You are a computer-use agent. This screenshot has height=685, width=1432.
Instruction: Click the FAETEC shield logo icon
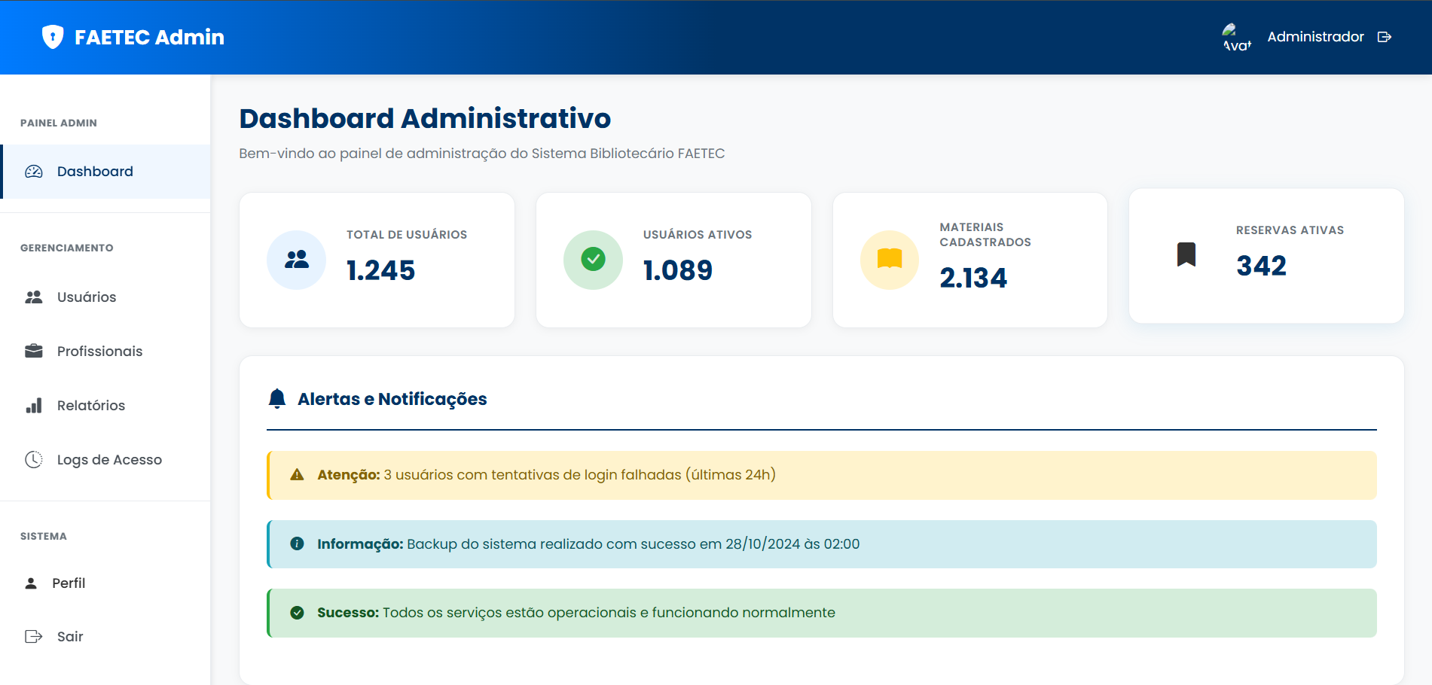(52, 37)
